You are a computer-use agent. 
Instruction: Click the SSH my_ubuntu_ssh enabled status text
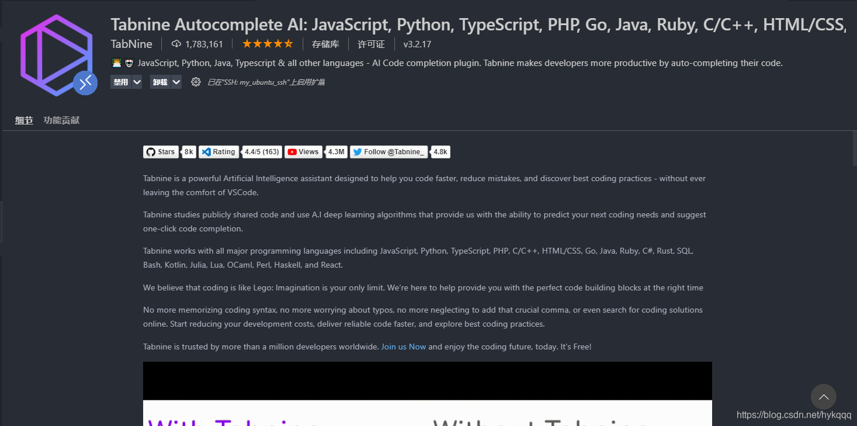tap(266, 82)
